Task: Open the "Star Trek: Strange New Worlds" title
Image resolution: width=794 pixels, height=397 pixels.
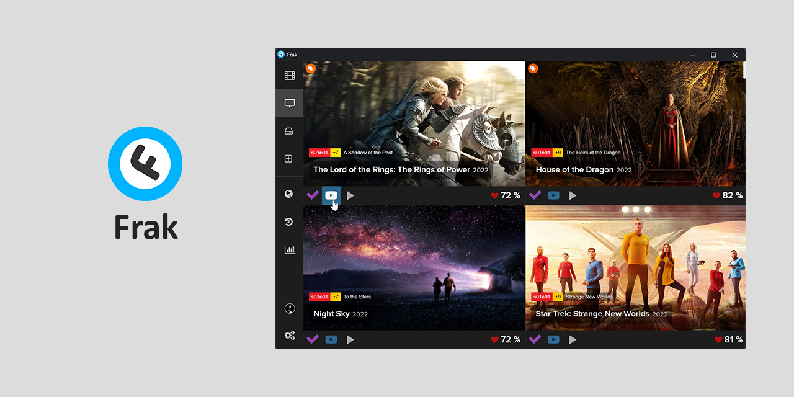Action: 592,314
